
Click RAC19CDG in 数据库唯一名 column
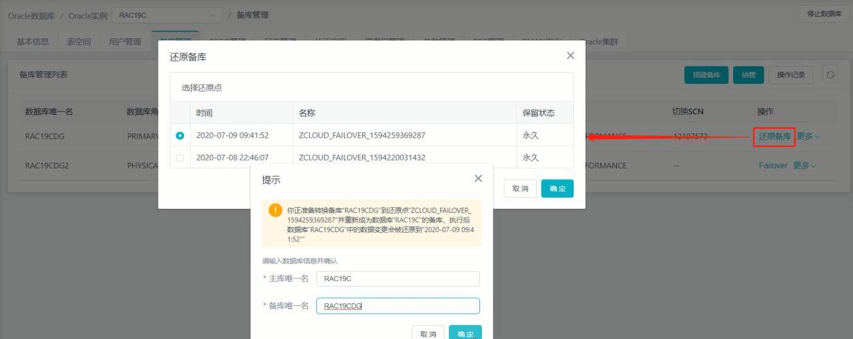coord(45,136)
